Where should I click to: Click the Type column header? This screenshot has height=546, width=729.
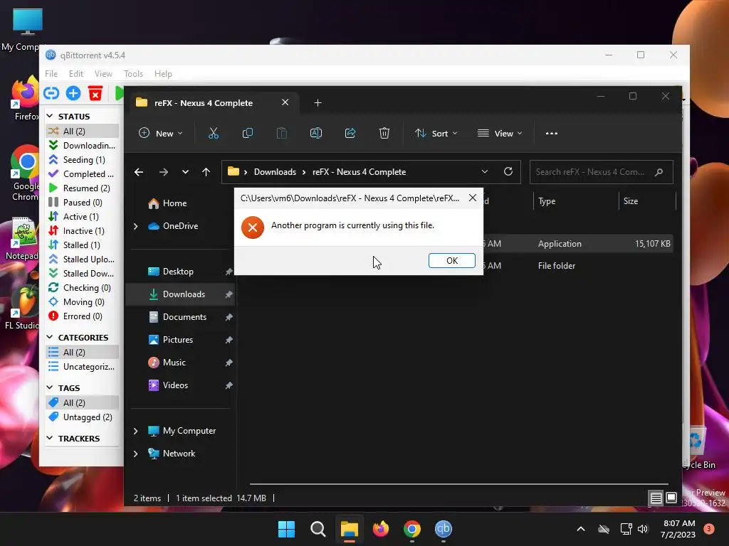coord(575,201)
